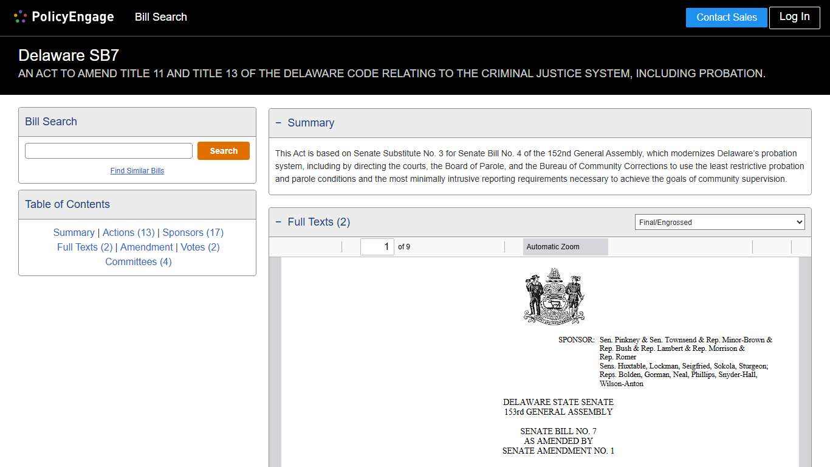Open the Find Similar Bills link

click(137, 171)
